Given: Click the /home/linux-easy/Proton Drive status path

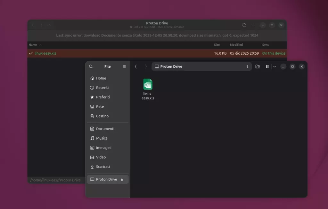Looking at the screenshot, I should [55, 180].
